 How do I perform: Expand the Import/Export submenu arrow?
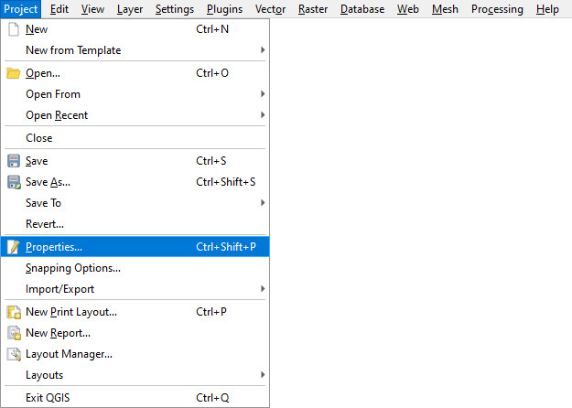pyautogui.click(x=263, y=289)
